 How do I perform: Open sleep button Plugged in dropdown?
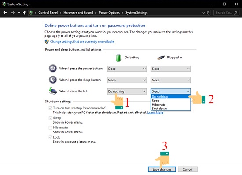pos(171,80)
